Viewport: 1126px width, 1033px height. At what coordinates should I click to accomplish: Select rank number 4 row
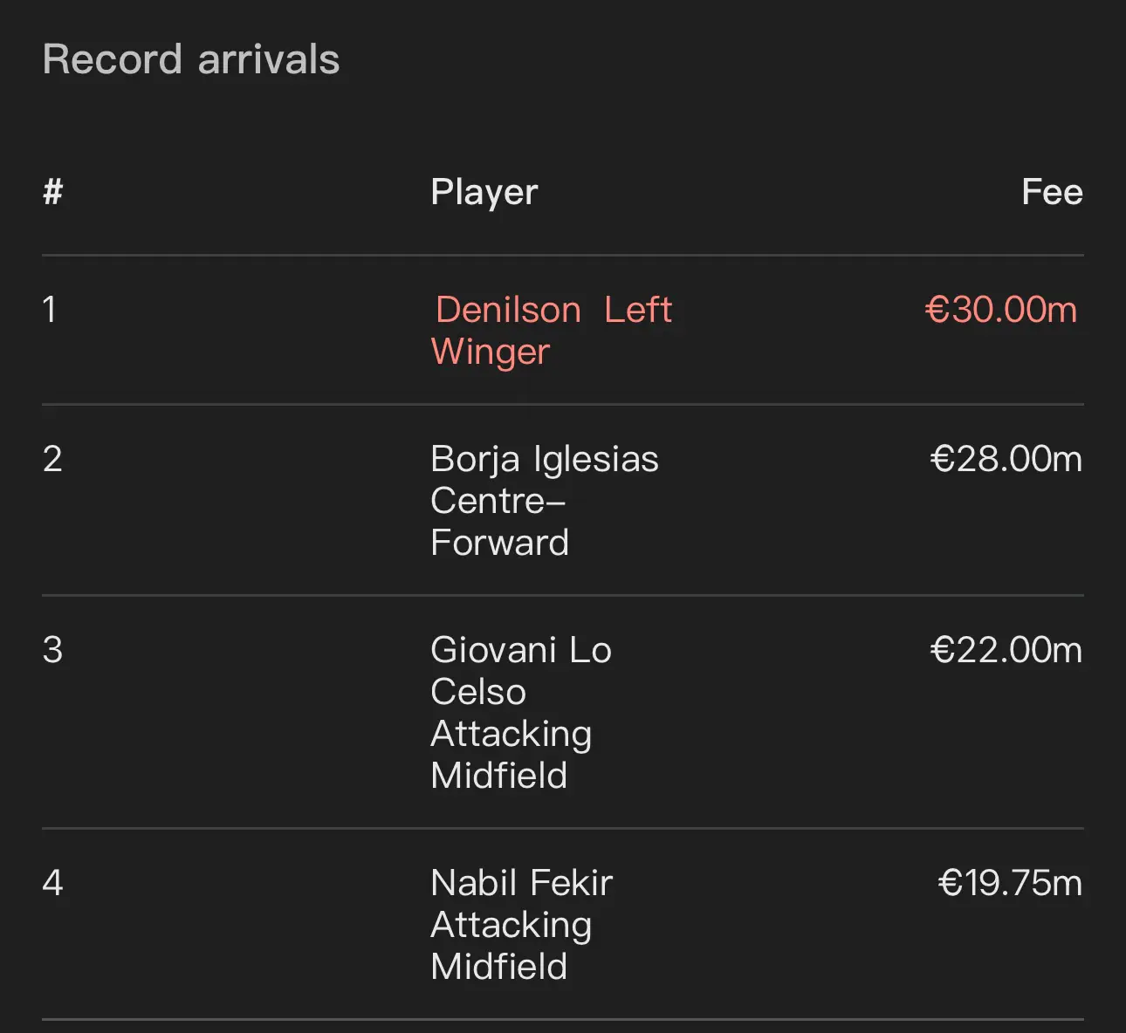(x=563, y=925)
